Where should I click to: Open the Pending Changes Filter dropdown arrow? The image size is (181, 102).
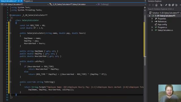click(x=163, y=5)
